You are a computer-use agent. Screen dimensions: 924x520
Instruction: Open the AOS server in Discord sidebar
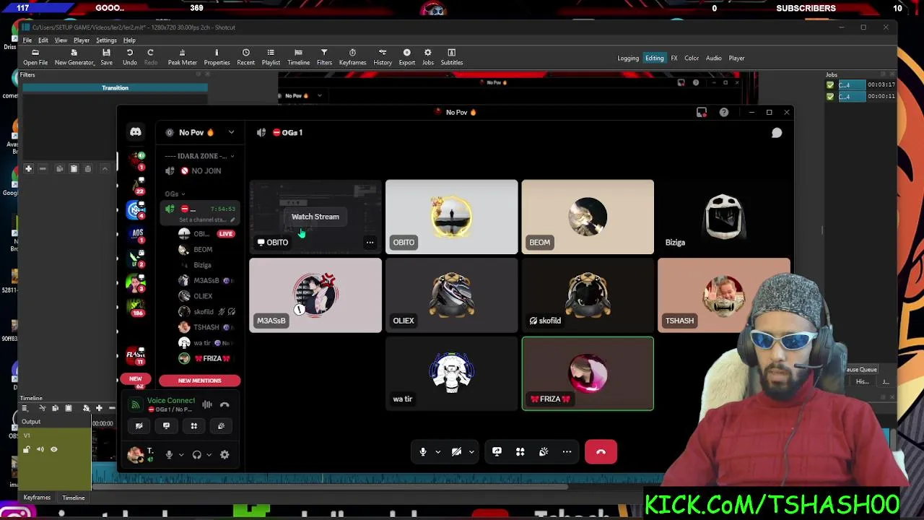[x=136, y=233]
